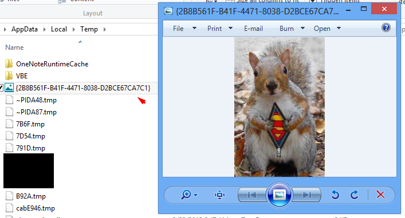This screenshot has height=218, width=405.
Task: Expand the Burn dropdown arrow
Action: pos(302,28)
